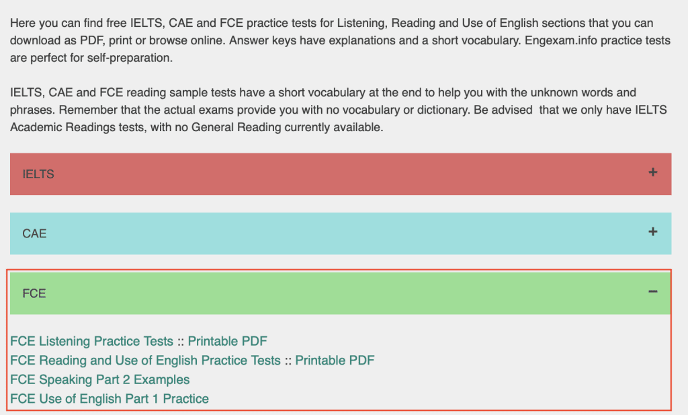Click the IELTS label in the accordion header

tap(38, 174)
